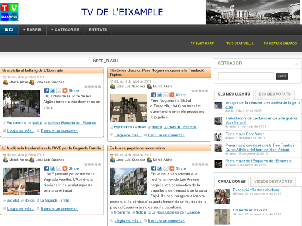Viewport: 302px width, 226px height.
Task: Open 'L'Audiència Nacional avala l'AVE' article title
Action: [52, 148]
